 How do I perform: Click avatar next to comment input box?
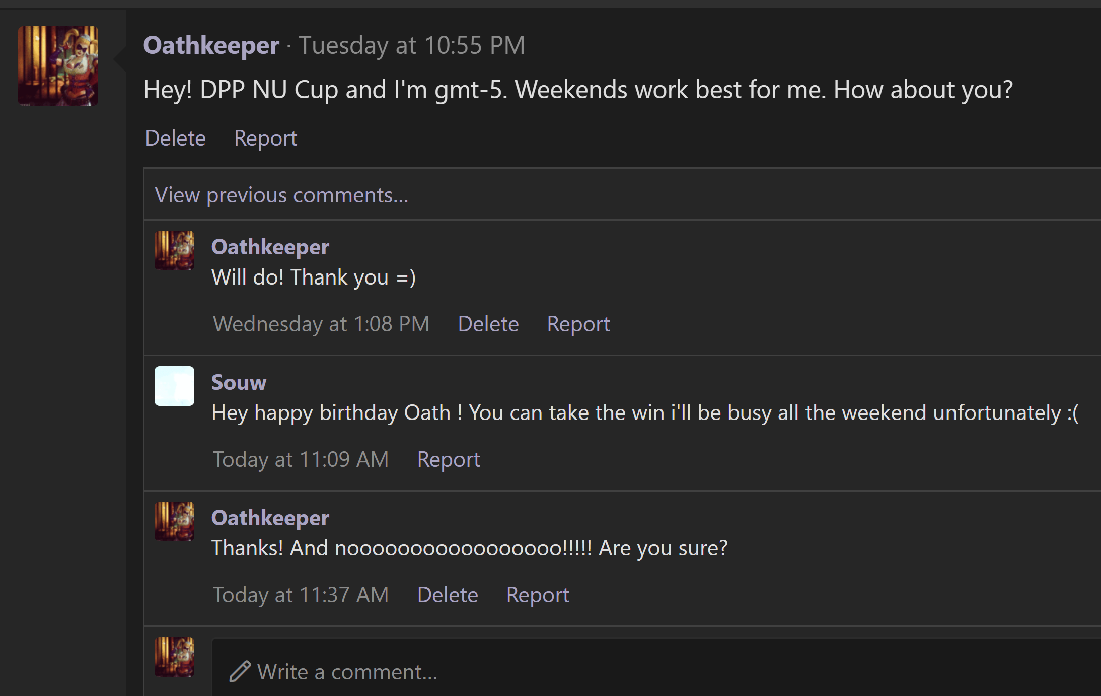174,657
